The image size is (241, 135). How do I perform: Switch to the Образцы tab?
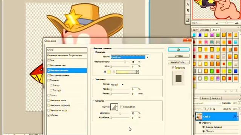[x=204, y=30]
